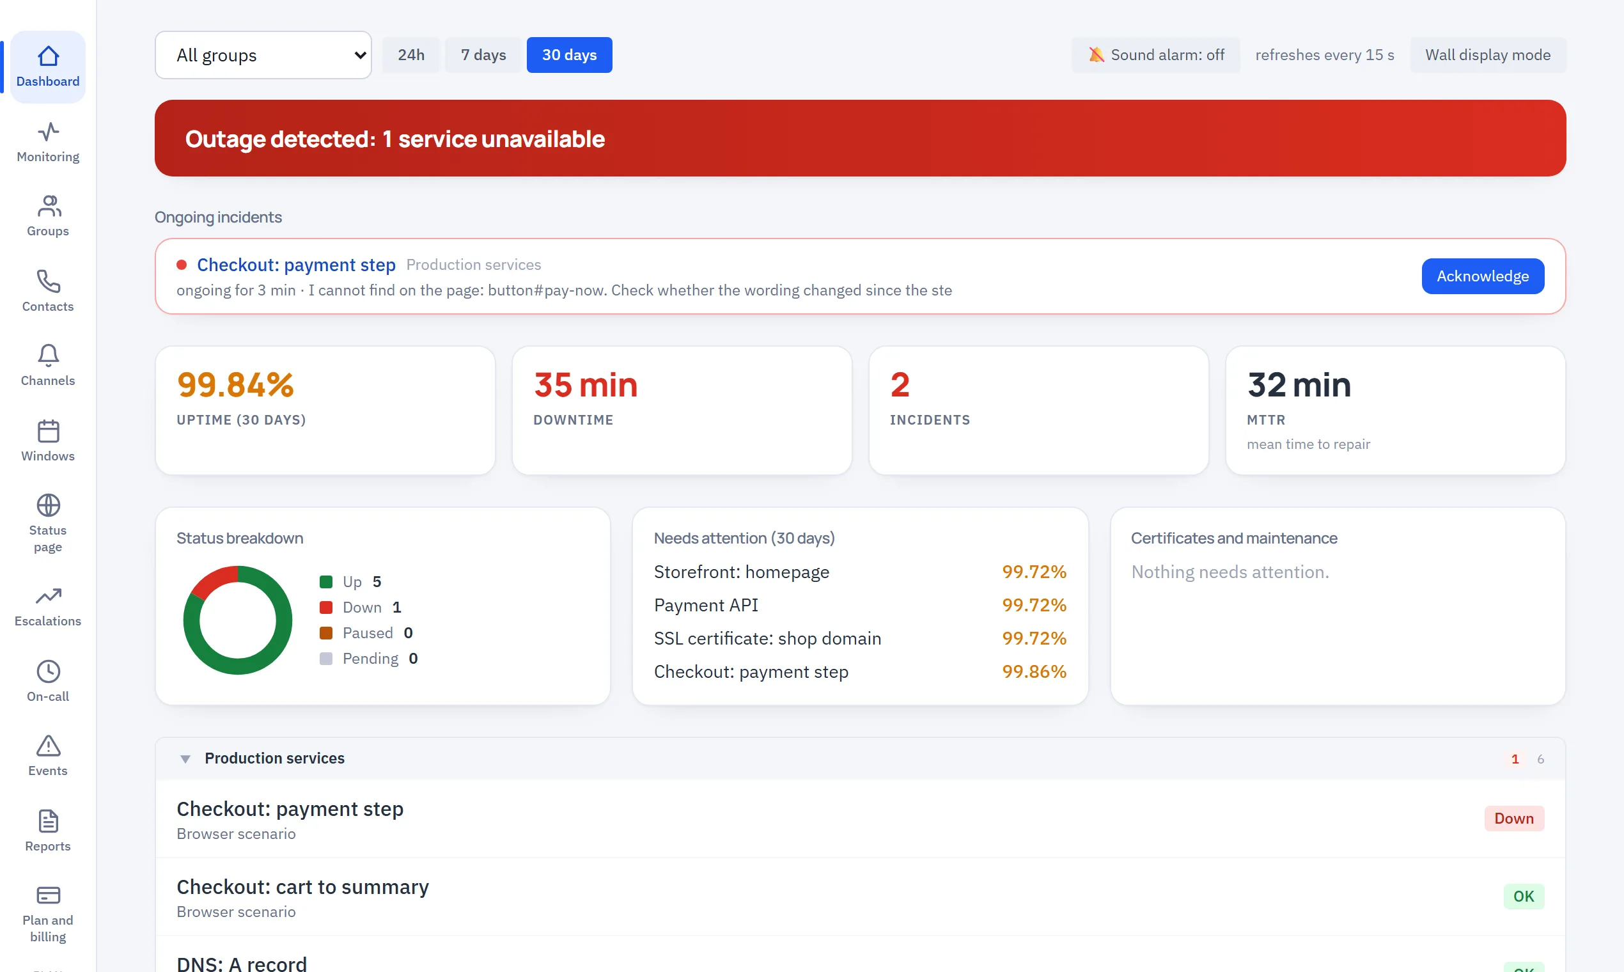
Task: Open Status page globe icon
Action: (x=48, y=506)
